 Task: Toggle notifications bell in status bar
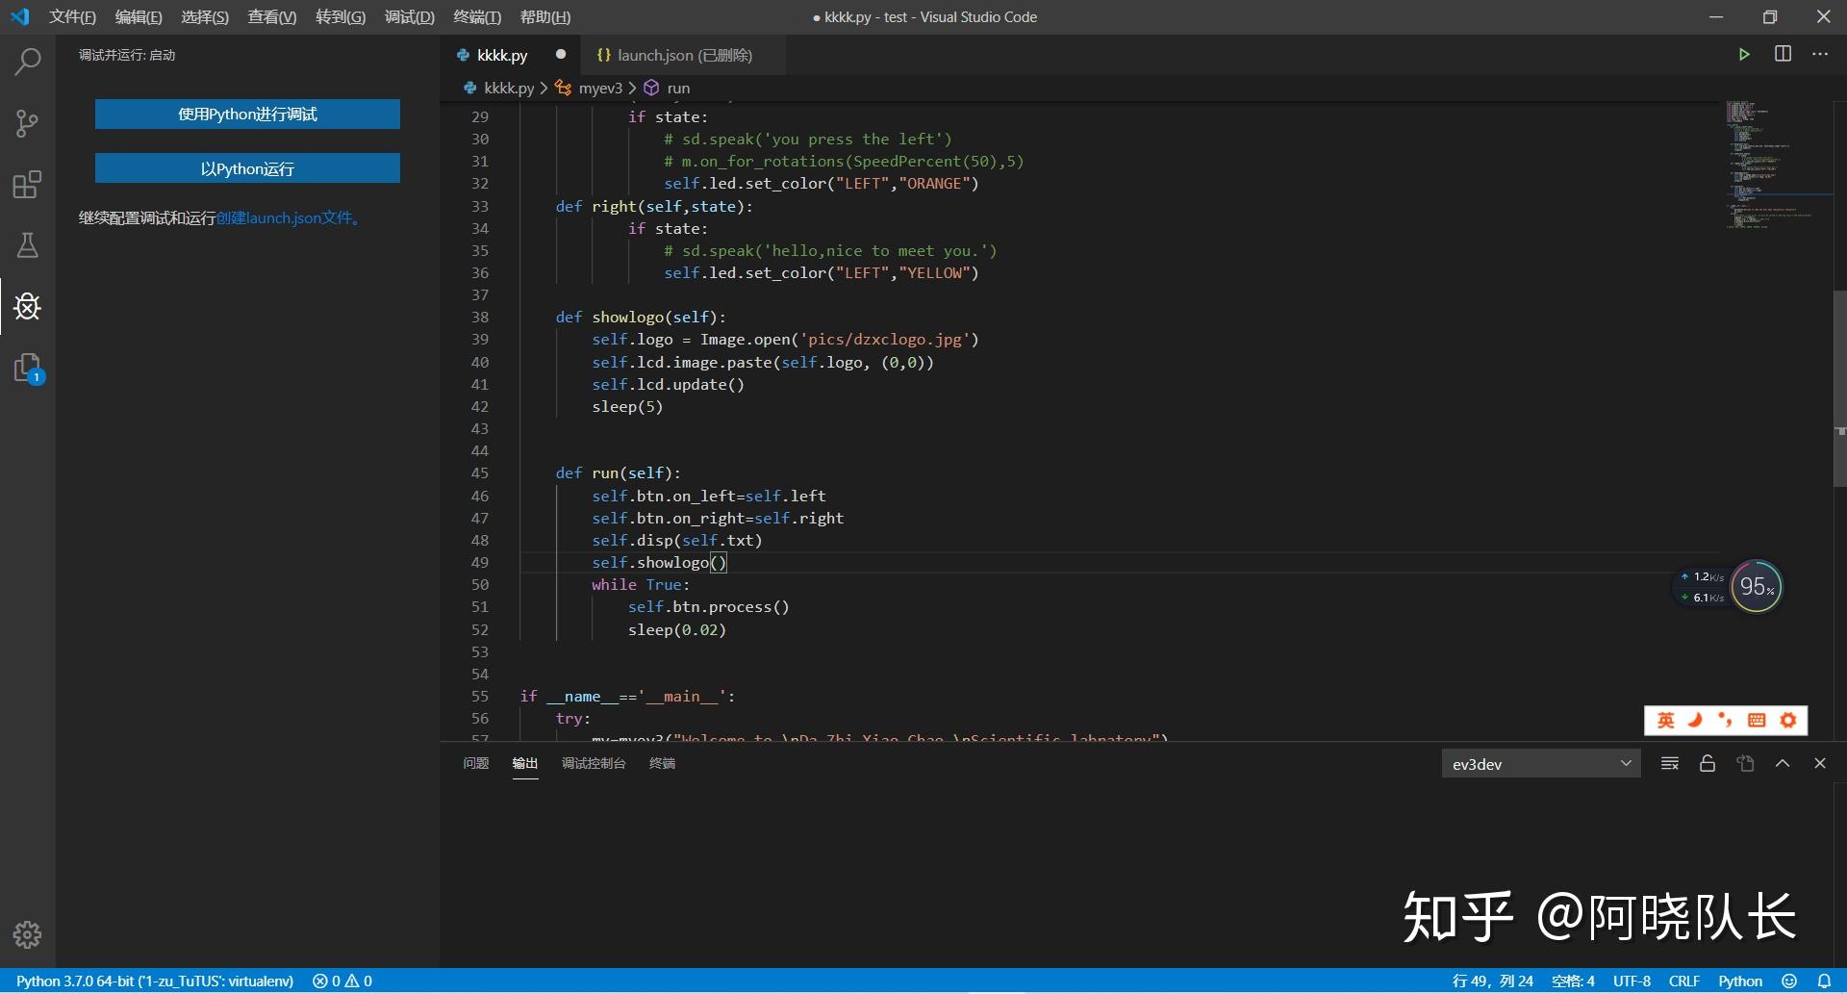point(1824,981)
